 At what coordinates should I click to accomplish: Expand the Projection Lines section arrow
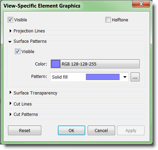pos(10,31)
